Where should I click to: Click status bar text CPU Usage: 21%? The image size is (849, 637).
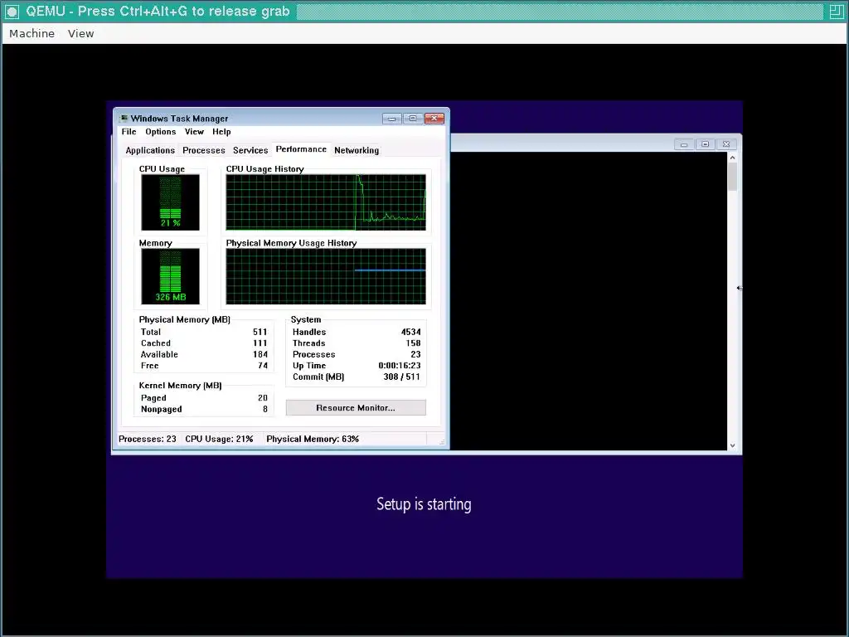219,439
